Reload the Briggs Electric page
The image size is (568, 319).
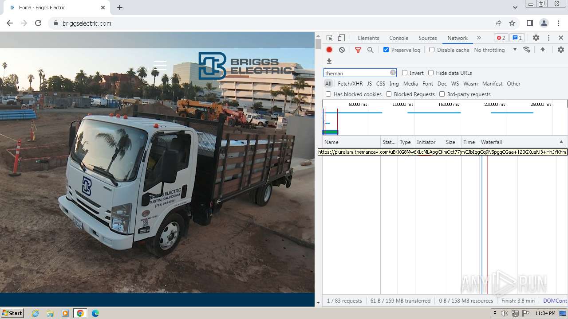[x=38, y=23]
